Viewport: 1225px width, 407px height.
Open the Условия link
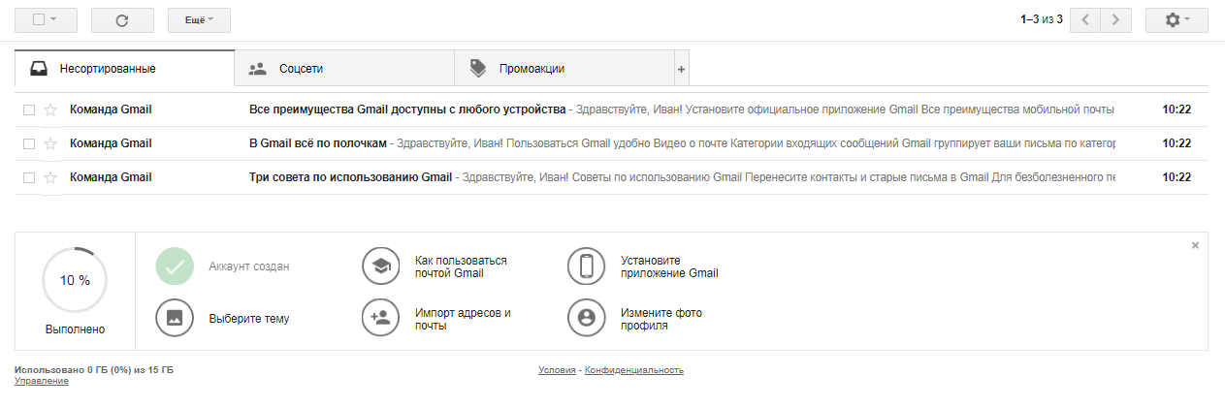(x=557, y=370)
